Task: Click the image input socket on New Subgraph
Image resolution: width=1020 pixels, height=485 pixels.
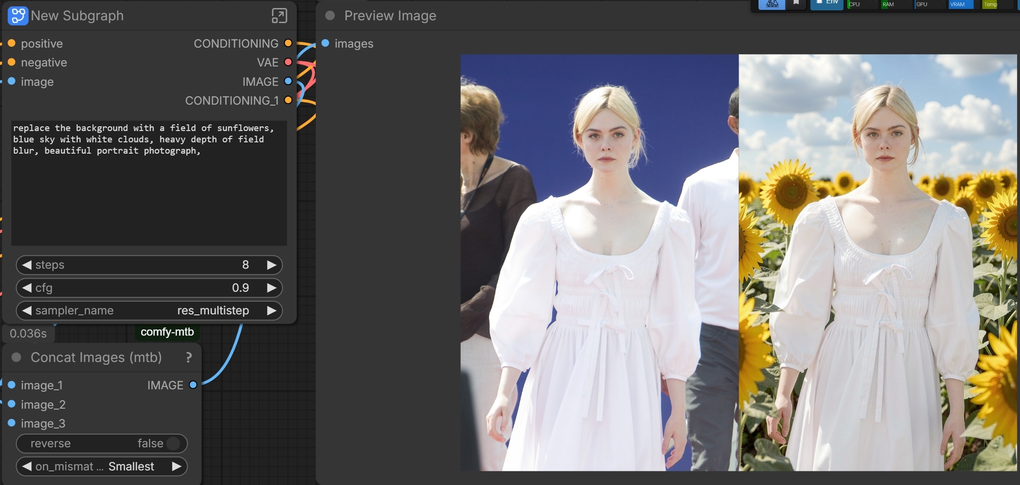Action: pyautogui.click(x=12, y=81)
